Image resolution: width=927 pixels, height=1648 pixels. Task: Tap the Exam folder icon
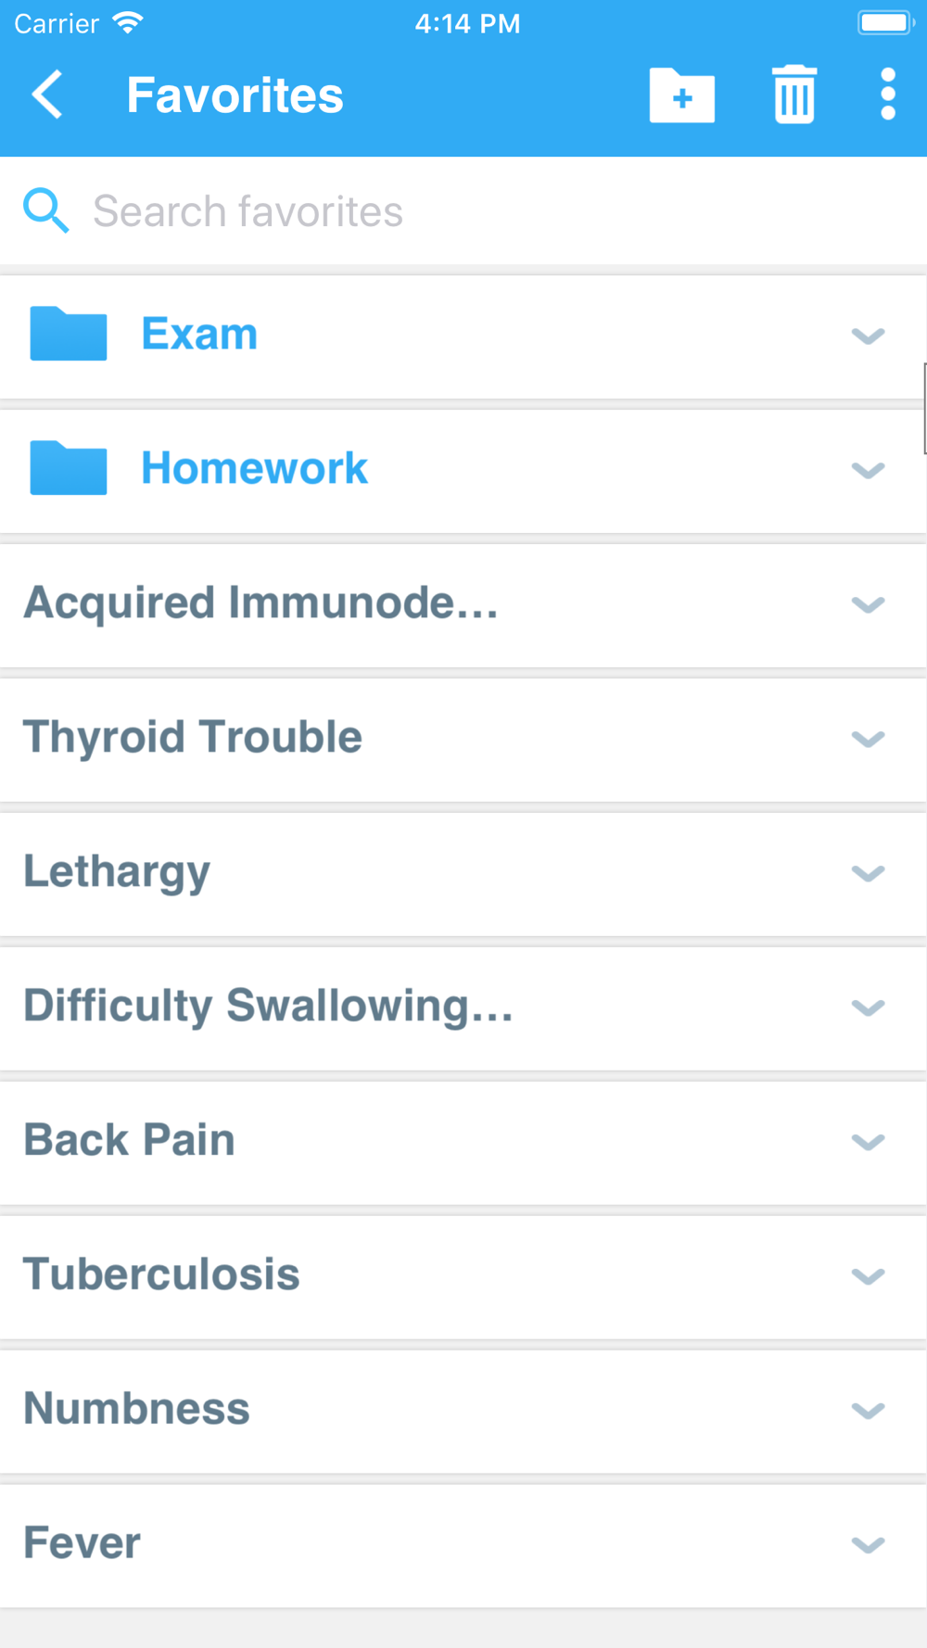(x=69, y=334)
